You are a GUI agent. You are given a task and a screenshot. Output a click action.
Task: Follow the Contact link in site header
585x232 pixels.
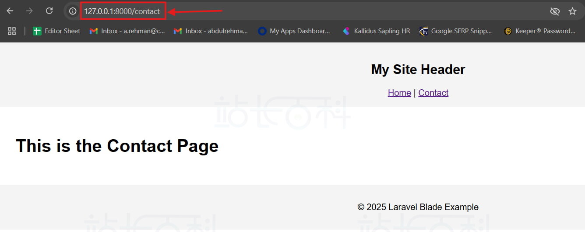pyautogui.click(x=433, y=93)
